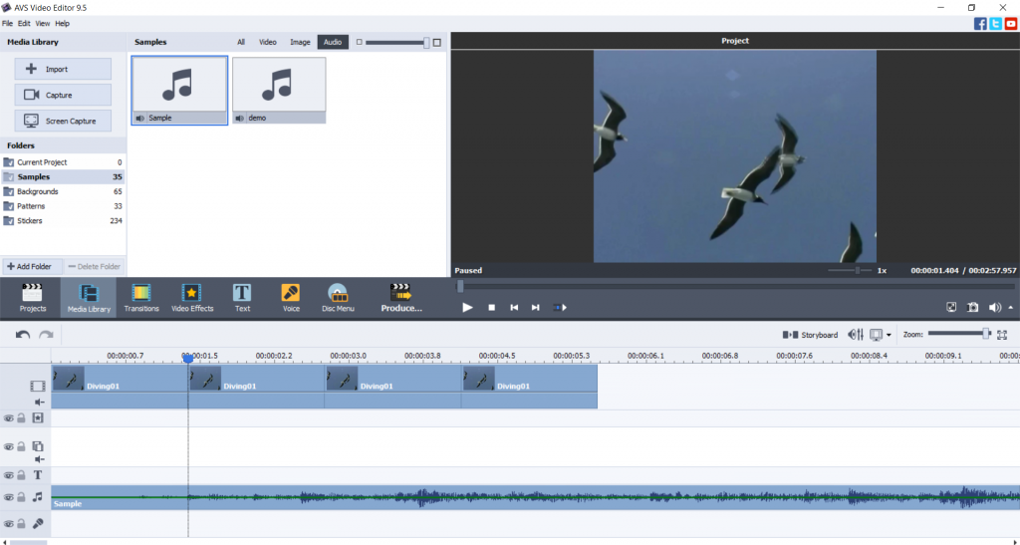Adjust the timeline Zoom slider

click(985, 334)
